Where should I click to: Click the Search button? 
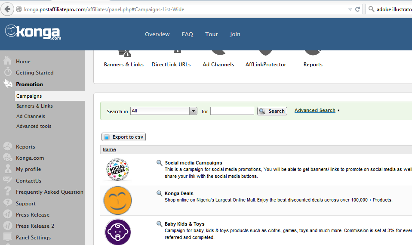[272, 111]
